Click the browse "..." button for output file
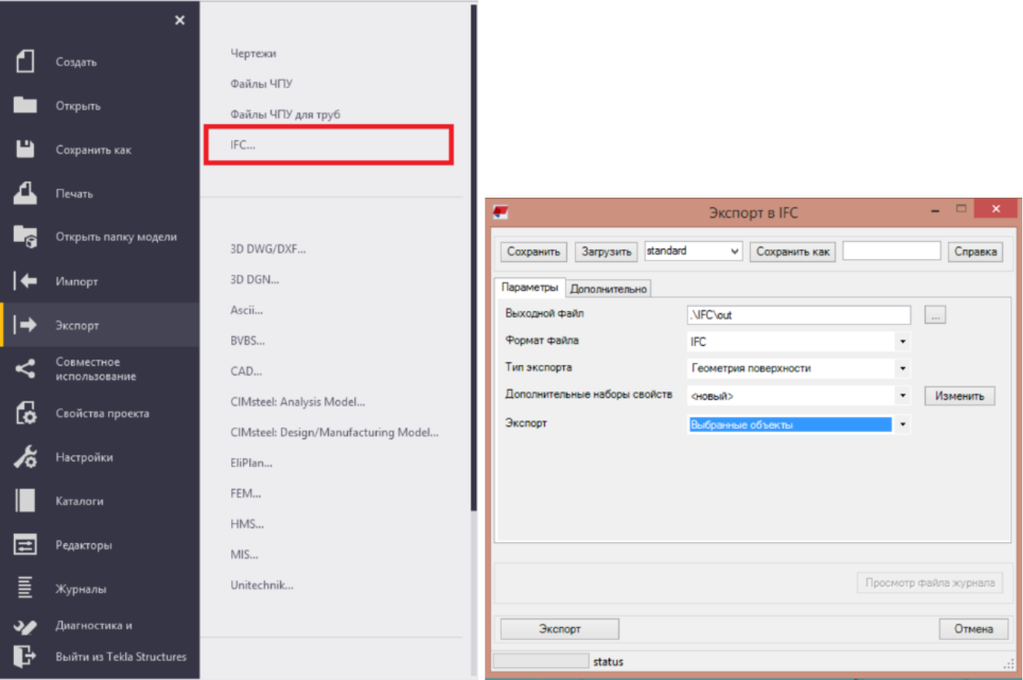Screen dimensions: 1023x680 click(935, 315)
